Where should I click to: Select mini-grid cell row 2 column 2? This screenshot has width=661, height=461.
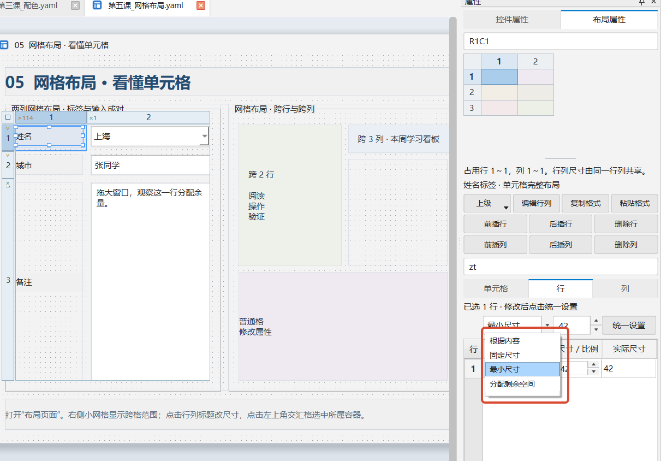535,92
